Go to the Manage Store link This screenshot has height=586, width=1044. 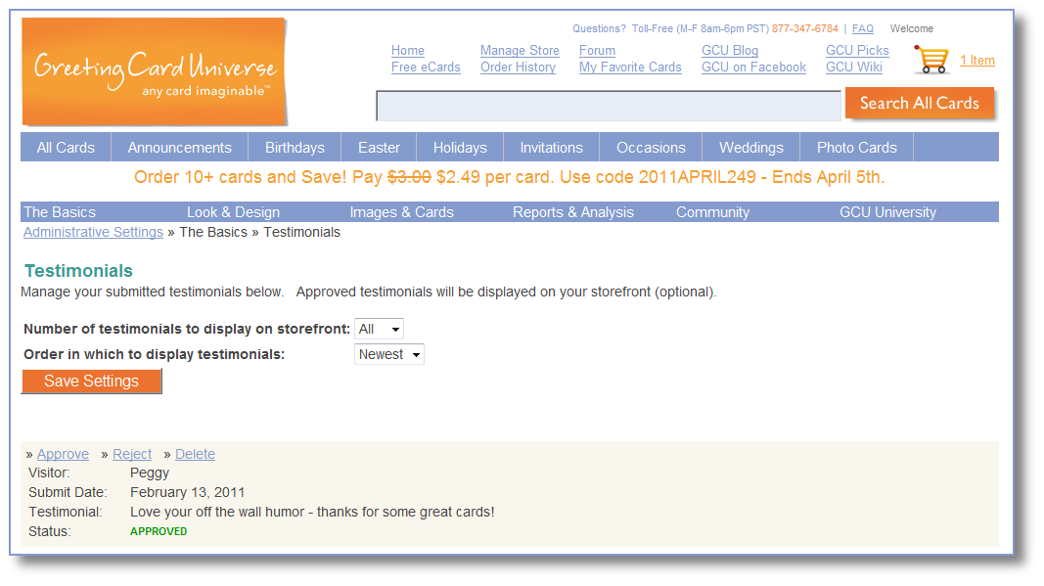(520, 51)
